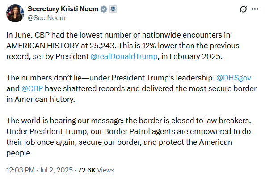This screenshot has height=180, width=265.
Task: View the 72.6K view count
Action: click(x=87, y=170)
